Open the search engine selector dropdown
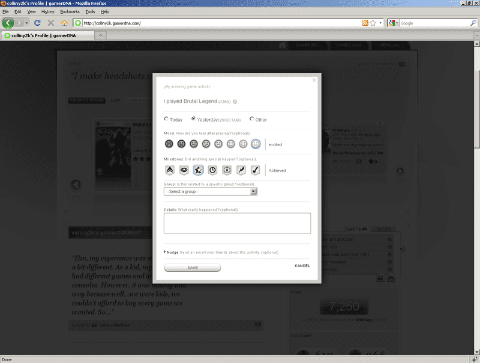 coord(392,23)
